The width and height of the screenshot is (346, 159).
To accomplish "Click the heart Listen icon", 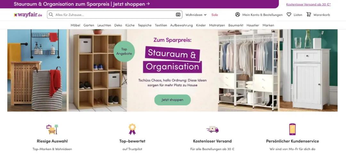I will 289,14.
